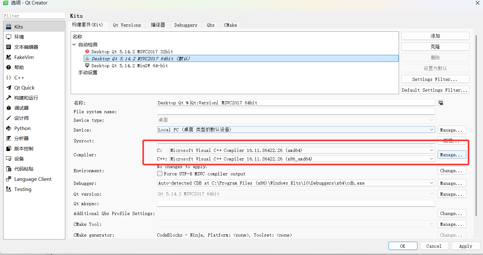Click Change... next to Environment
The height and width of the screenshot is (255, 483).
tap(452, 171)
